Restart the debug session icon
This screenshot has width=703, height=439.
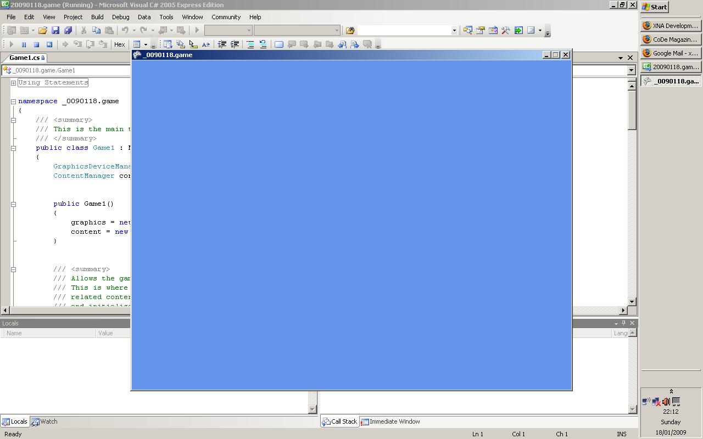pos(49,44)
